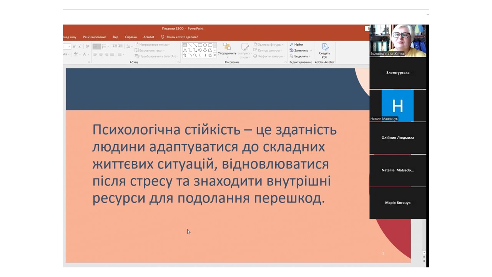Select participant tile Марія Богачук

click(x=398, y=203)
